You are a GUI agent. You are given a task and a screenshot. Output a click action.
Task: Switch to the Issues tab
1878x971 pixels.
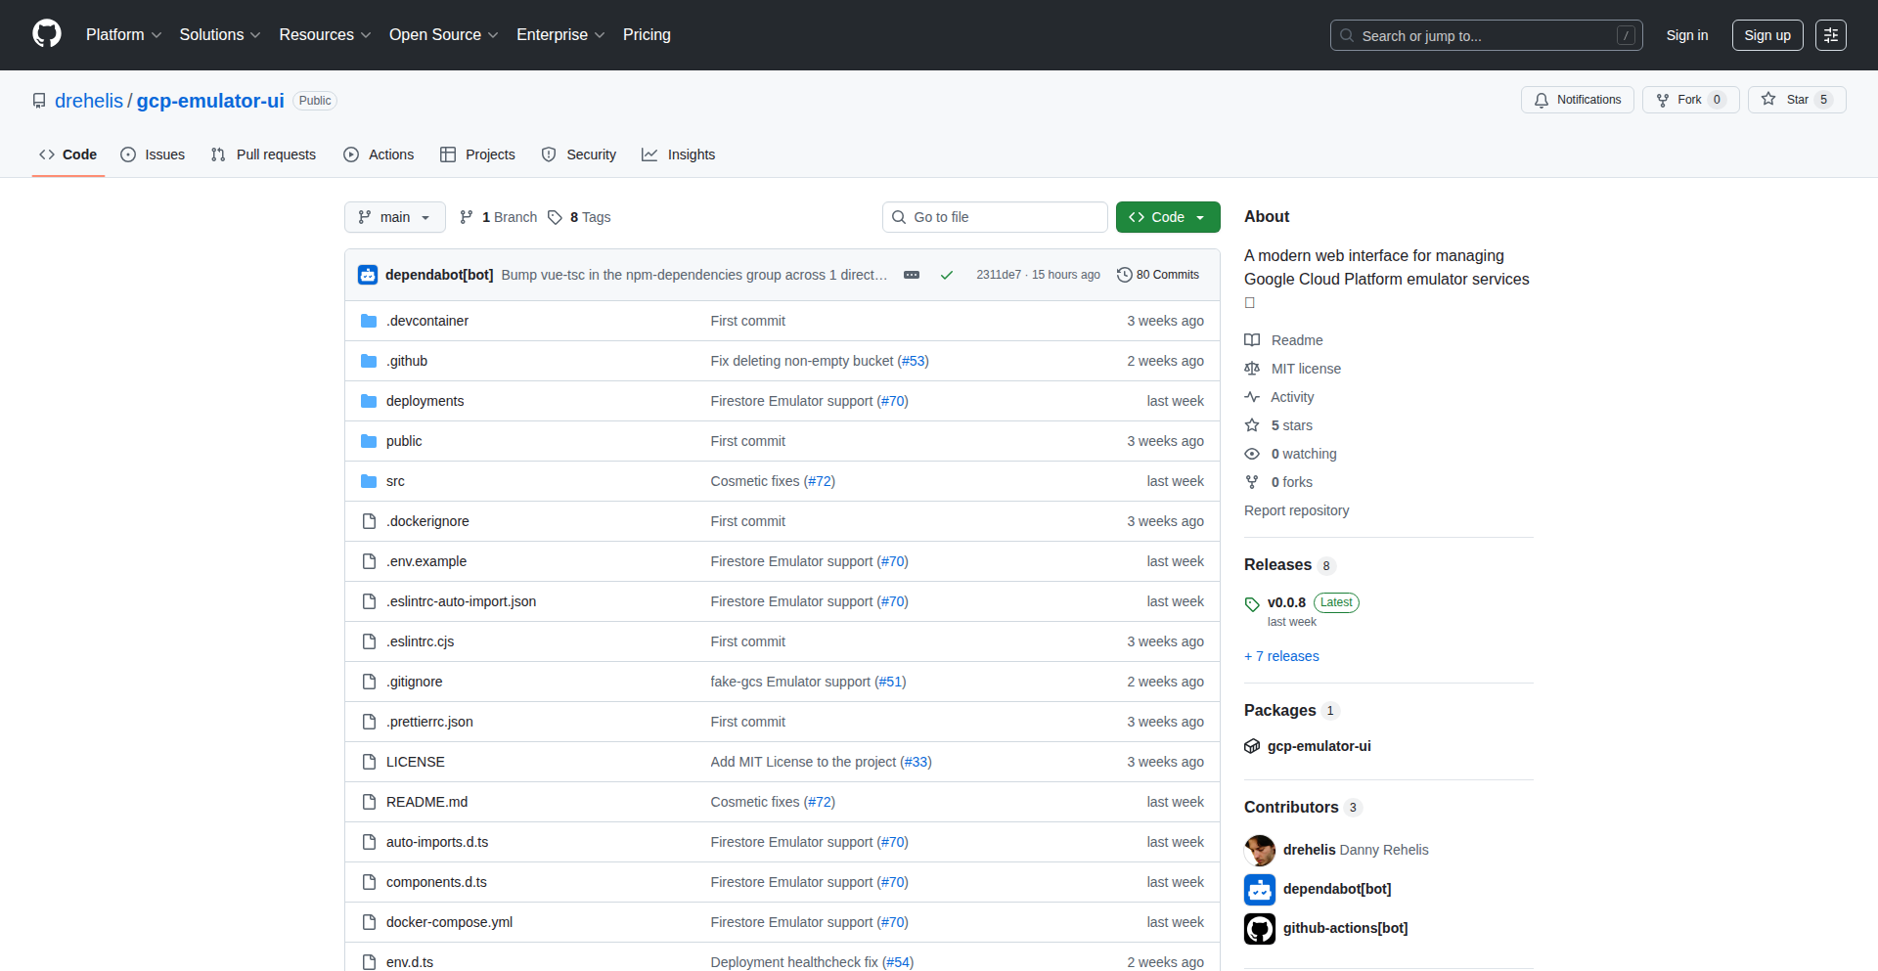tap(153, 154)
